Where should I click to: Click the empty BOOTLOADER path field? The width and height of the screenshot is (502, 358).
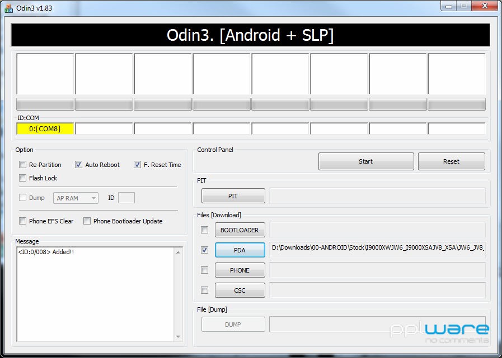[377, 230]
